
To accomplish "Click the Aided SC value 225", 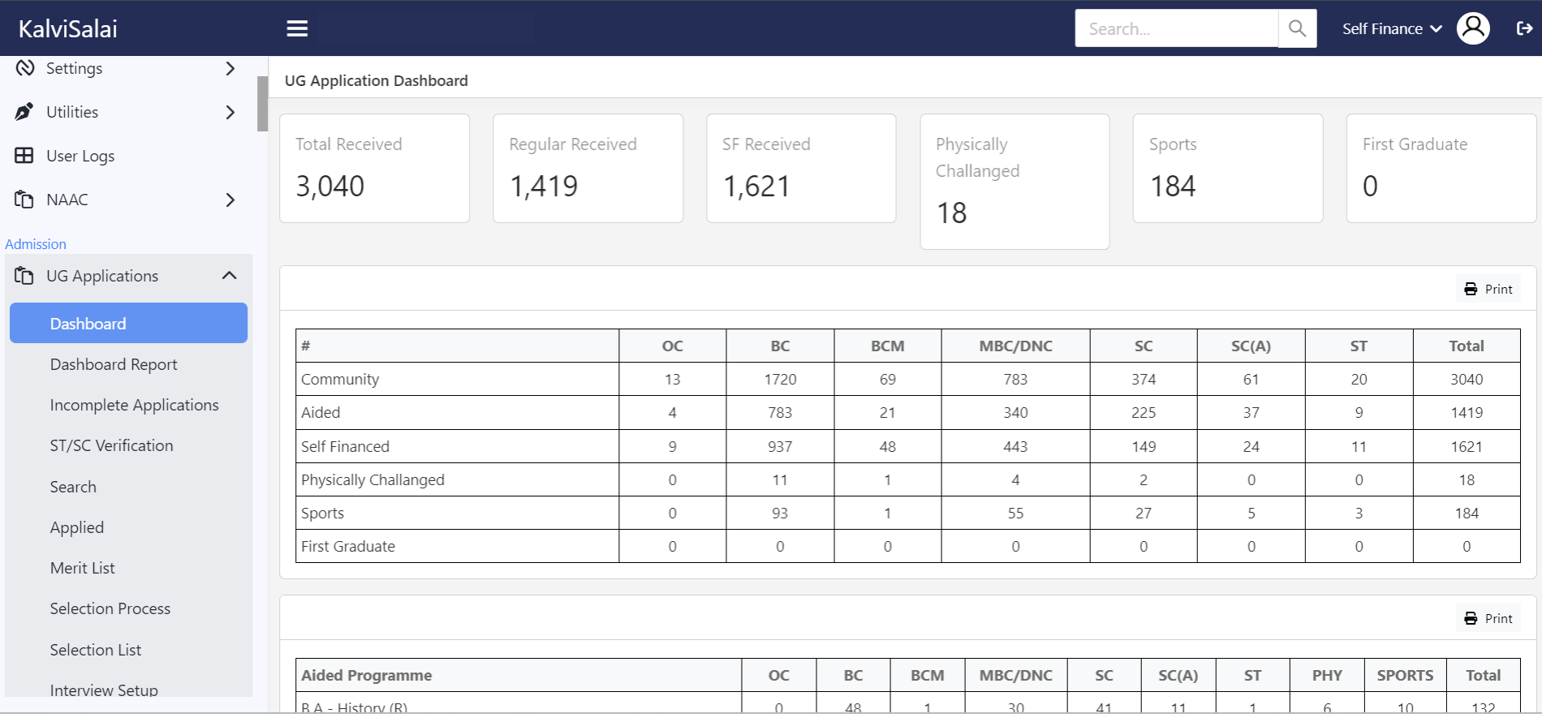I will pos(1144,412).
